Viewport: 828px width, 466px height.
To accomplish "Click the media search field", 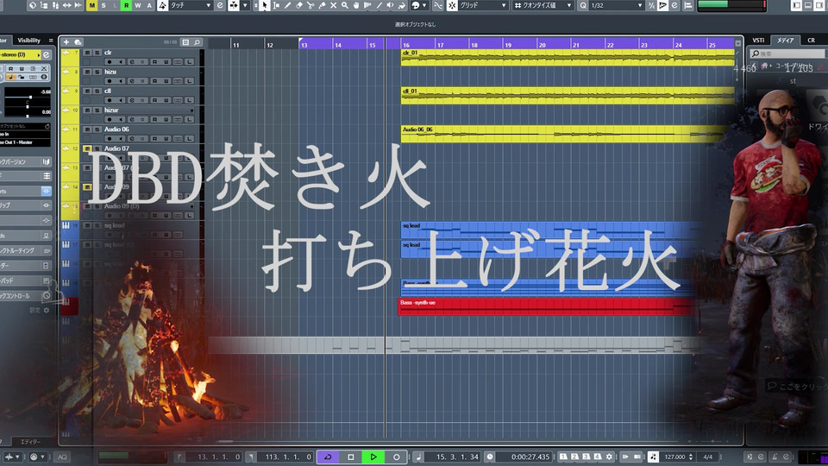I will (x=787, y=54).
